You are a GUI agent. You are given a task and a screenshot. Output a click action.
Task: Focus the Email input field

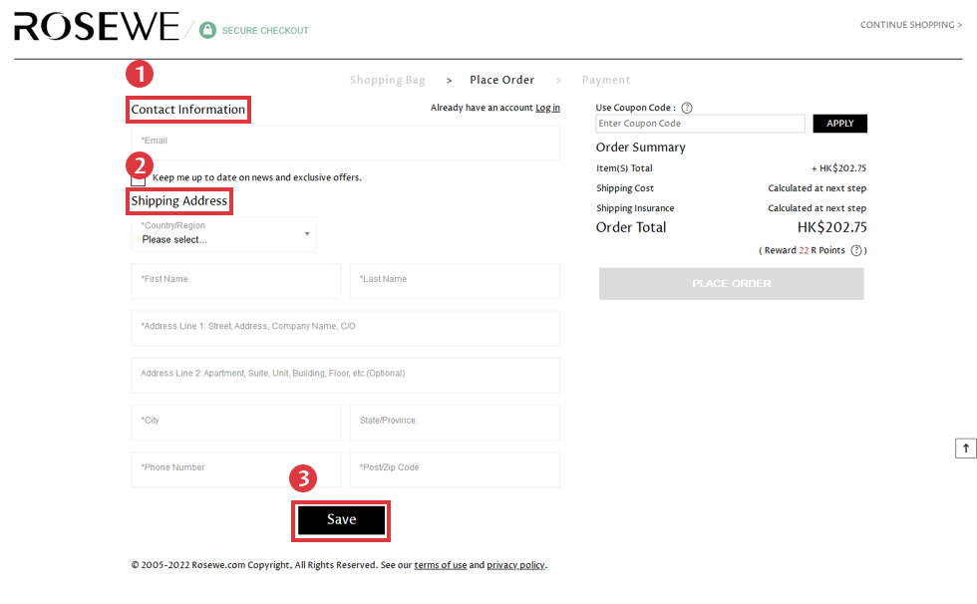click(x=345, y=142)
